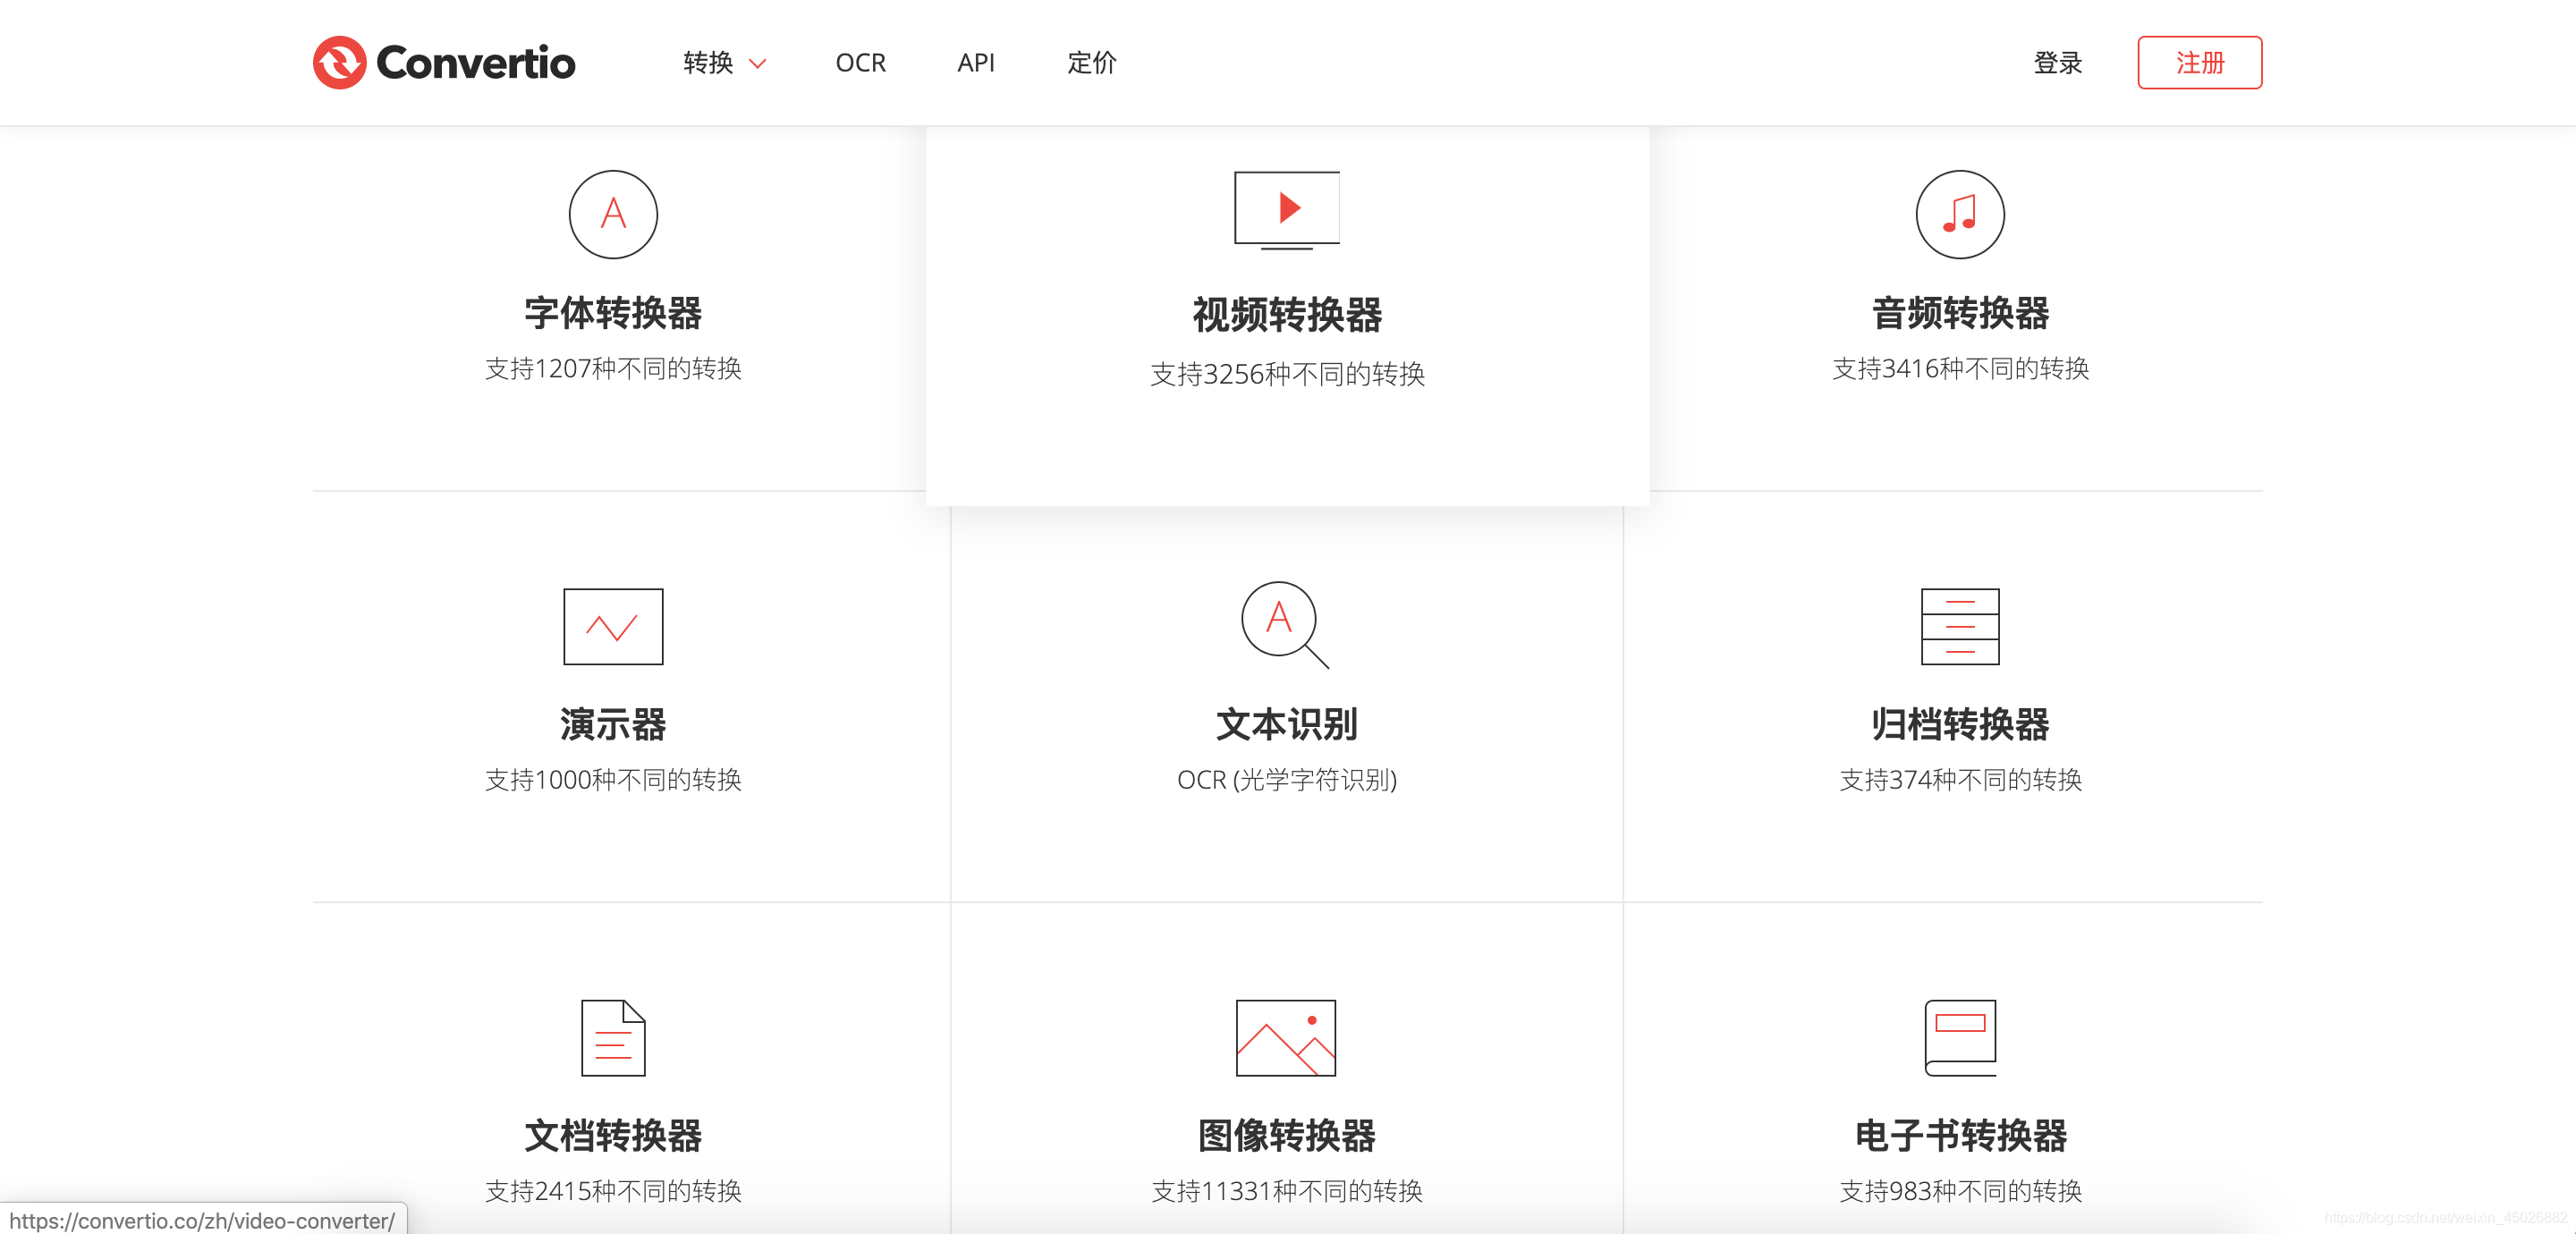Click the 登录 login link
The image size is (2576, 1234).
(2057, 63)
